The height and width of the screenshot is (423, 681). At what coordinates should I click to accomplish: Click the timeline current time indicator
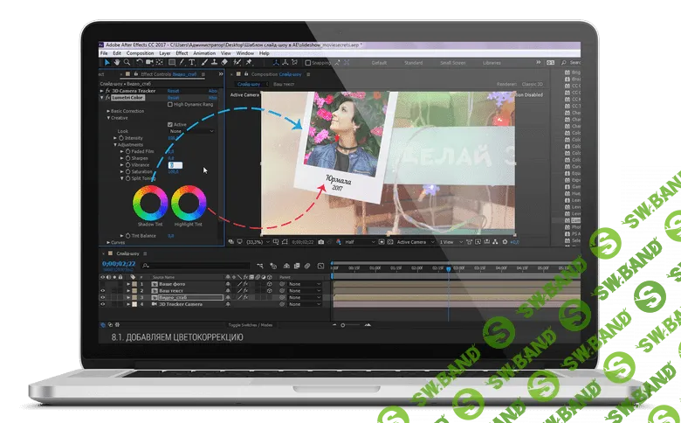[x=448, y=269]
